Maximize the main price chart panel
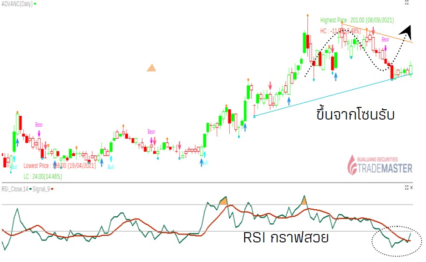 (x=406, y=3)
